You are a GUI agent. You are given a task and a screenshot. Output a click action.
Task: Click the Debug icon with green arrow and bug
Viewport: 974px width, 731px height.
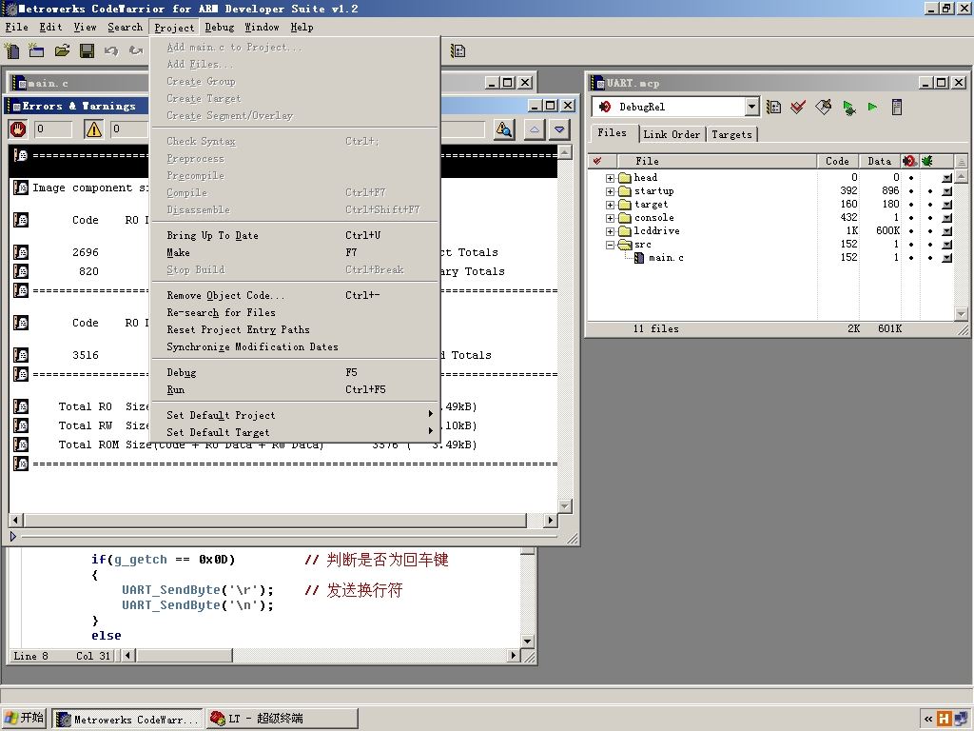[848, 108]
